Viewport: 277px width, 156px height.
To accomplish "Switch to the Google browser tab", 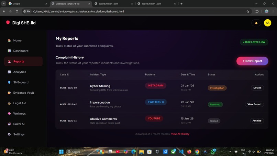I will pyautogui.click(x=28, y=4).
